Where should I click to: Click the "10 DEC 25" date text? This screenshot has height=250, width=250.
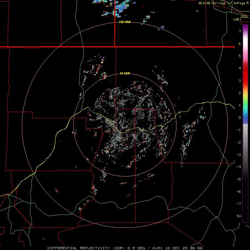pos(176,248)
